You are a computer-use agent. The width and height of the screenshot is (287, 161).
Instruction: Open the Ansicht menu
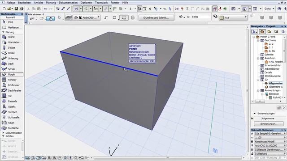tap(38, 3)
